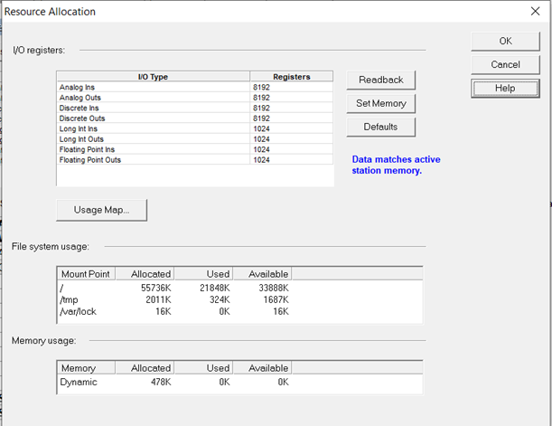Select the Registers column header
The height and width of the screenshot is (426, 552).
(292, 77)
